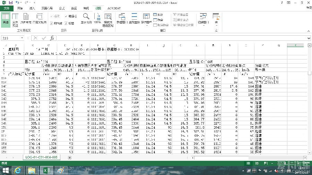Click the formula bar enter checkmark icon

[x=44, y=38]
